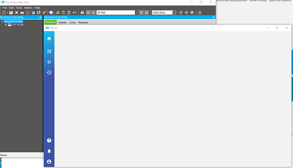The image size is (293, 168).
Task: Click the circled back arrow icon
Action: pos(181,12)
